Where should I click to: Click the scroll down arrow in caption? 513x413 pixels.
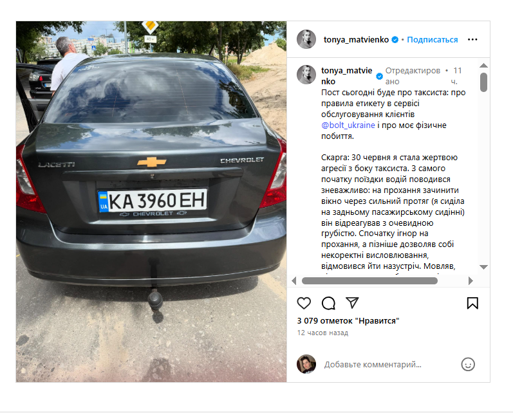coord(483,267)
